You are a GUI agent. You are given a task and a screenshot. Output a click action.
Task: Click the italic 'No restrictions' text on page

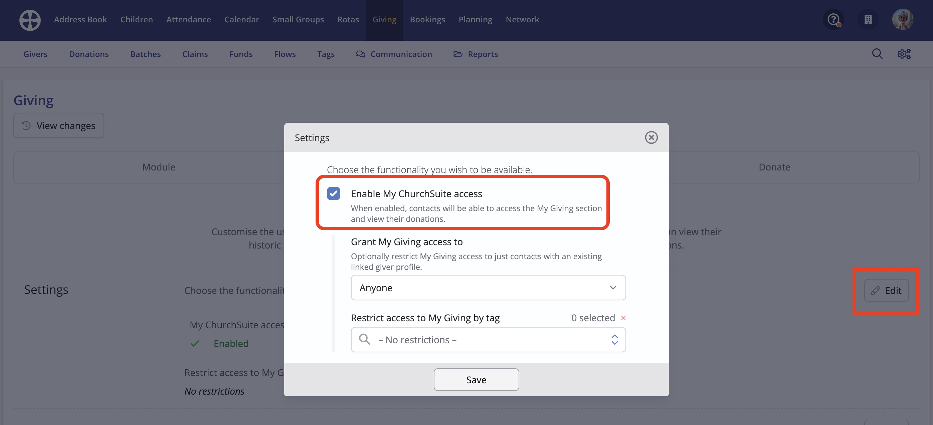pyautogui.click(x=214, y=391)
